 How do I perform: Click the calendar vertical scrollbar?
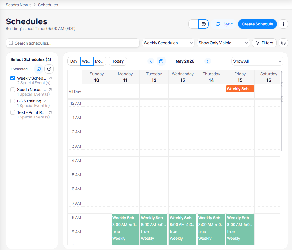click(x=281, y=126)
